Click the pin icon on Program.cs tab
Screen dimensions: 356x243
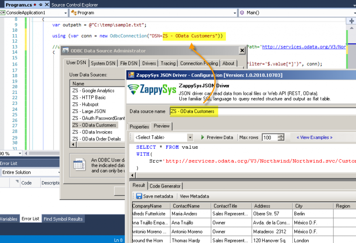point(41,5)
